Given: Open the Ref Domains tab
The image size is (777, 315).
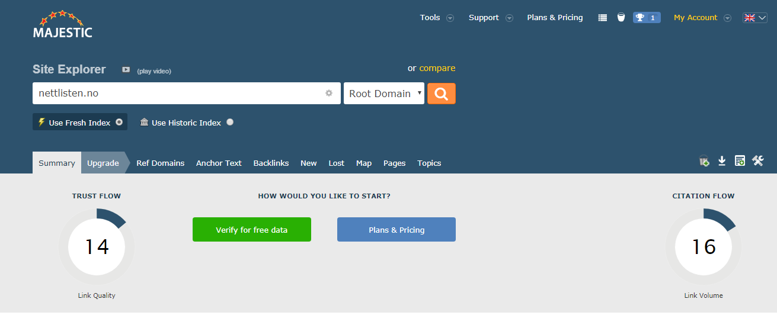Looking at the screenshot, I should pyautogui.click(x=161, y=163).
